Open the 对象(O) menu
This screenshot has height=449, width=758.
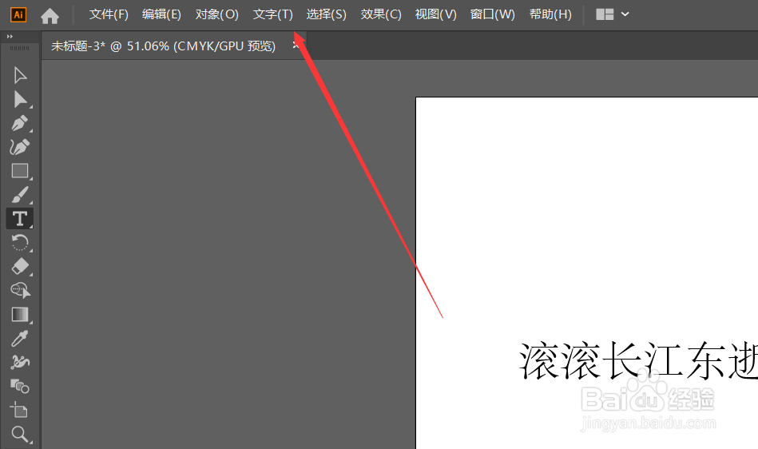pyautogui.click(x=216, y=14)
